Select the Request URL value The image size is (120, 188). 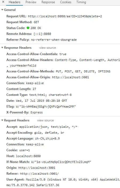click(65, 16)
